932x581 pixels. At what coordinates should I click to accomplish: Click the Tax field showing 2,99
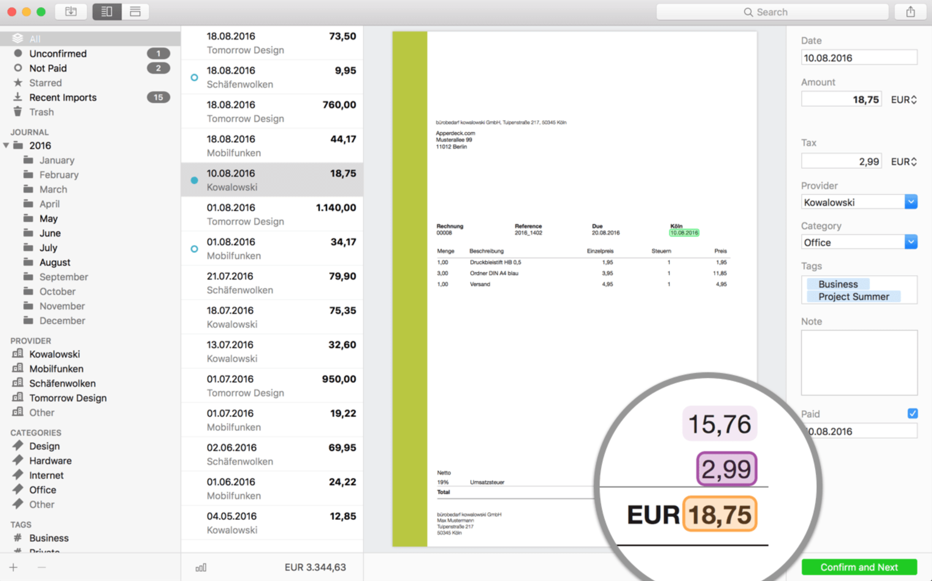[841, 161]
